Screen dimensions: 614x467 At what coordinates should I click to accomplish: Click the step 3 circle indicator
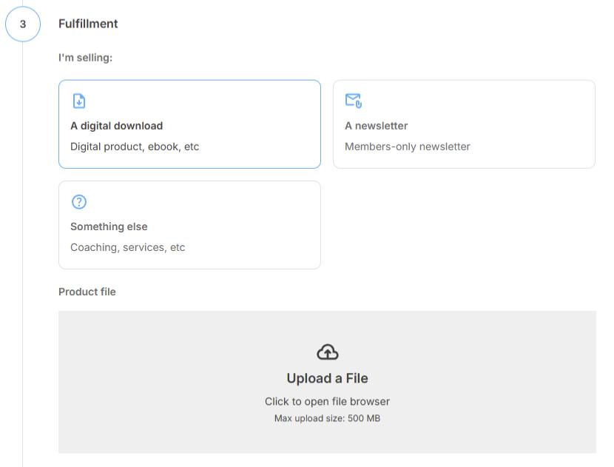(x=23, y=24)
